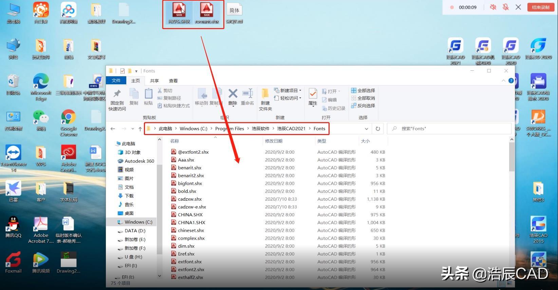The image size is (558, 290).
Task: Click Select all (全部选择)
Action: [363, 91]
